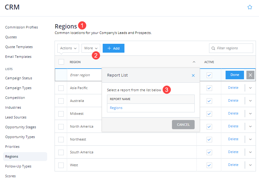Toggle Active checkbox for Northeast
The image size is (259, 180).
(209, 139)
